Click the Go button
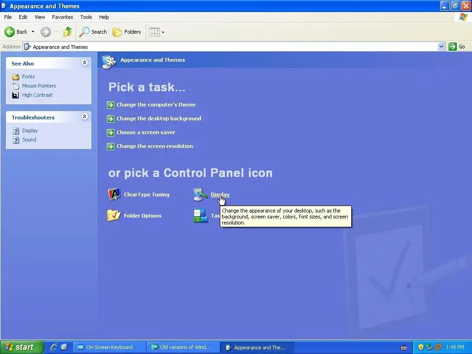The height and width of the screenshot is (354, 472). (457, 47)
